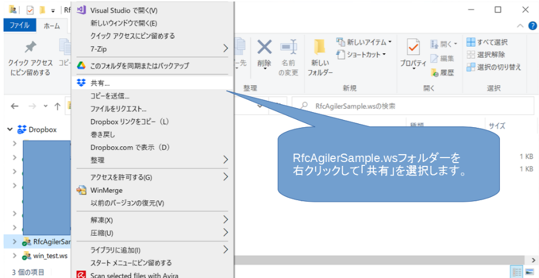Click the 履歴 ribbon button
Image resolution: width=539 pixels, height=278 pixels.
442,72
